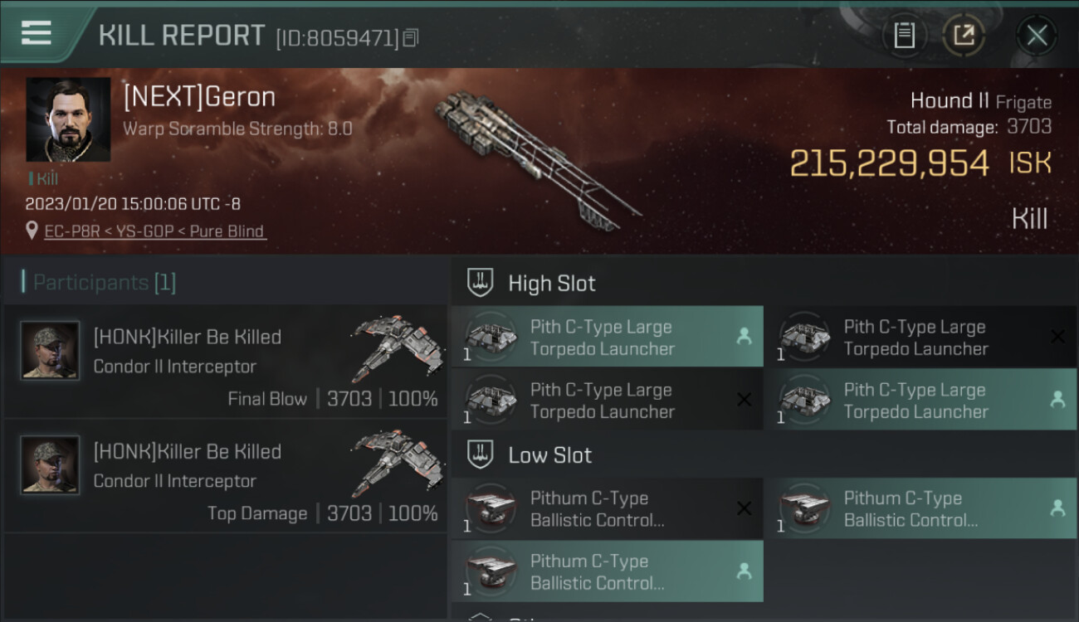This screenshot has height=622, width=1079.
Task: Click dropped person icon on right Ballistic Control
Action: pos(1057,508)
